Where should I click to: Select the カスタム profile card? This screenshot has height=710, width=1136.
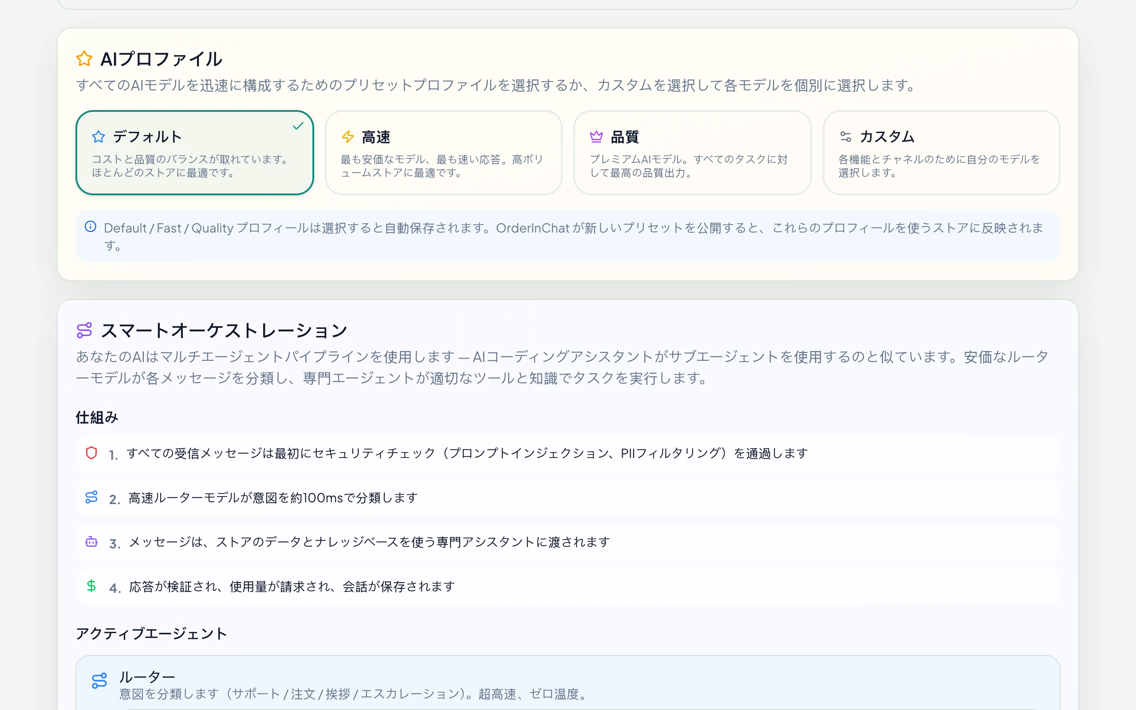[x=941, y=153]
